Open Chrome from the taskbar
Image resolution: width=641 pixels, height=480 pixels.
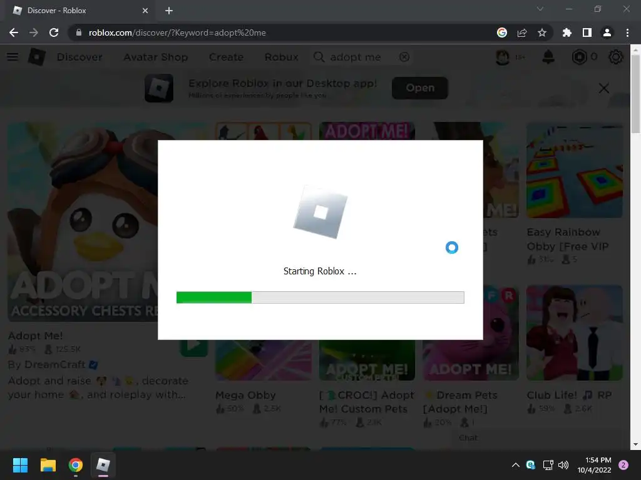[x=76, y=465]
